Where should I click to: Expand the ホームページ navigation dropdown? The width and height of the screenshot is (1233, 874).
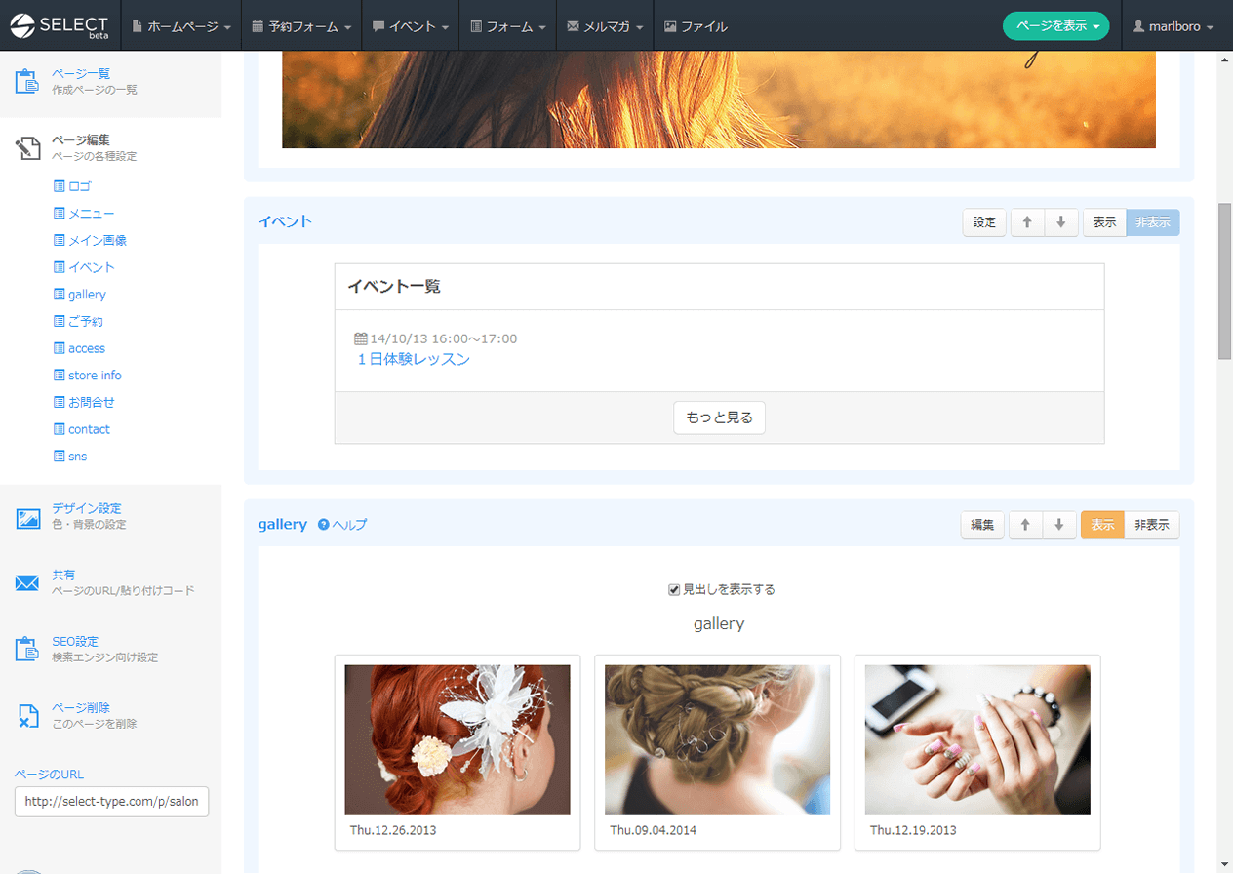click(x=180, y=27)
